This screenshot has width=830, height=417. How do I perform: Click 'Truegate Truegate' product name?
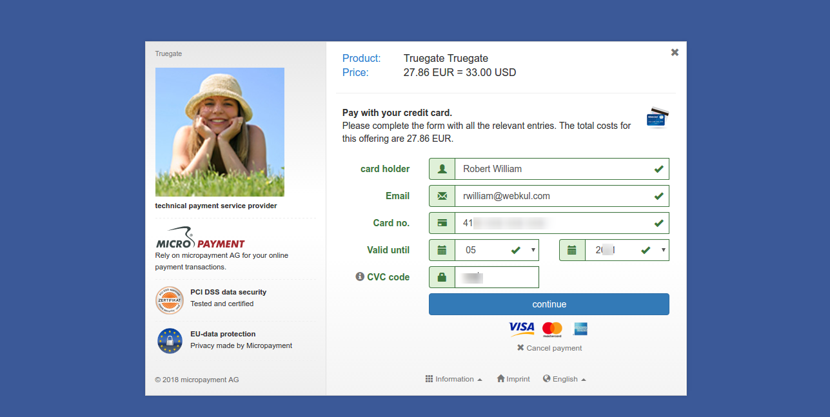click(x=446, y=58)
